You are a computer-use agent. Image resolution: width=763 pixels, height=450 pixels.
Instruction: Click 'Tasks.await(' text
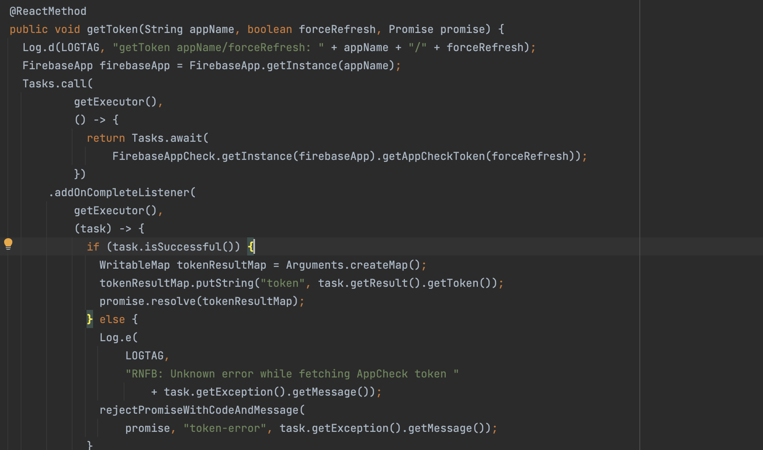[170, 138]
